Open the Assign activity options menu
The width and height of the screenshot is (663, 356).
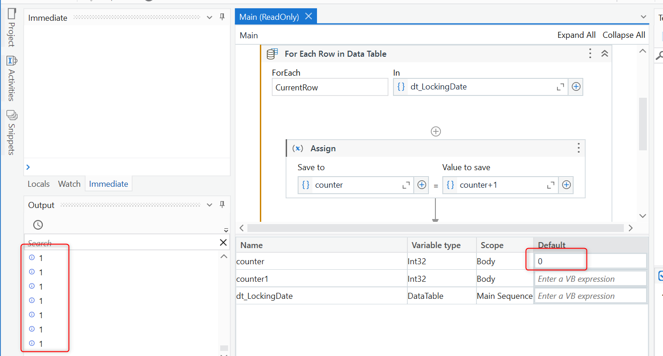coord(579,148)
